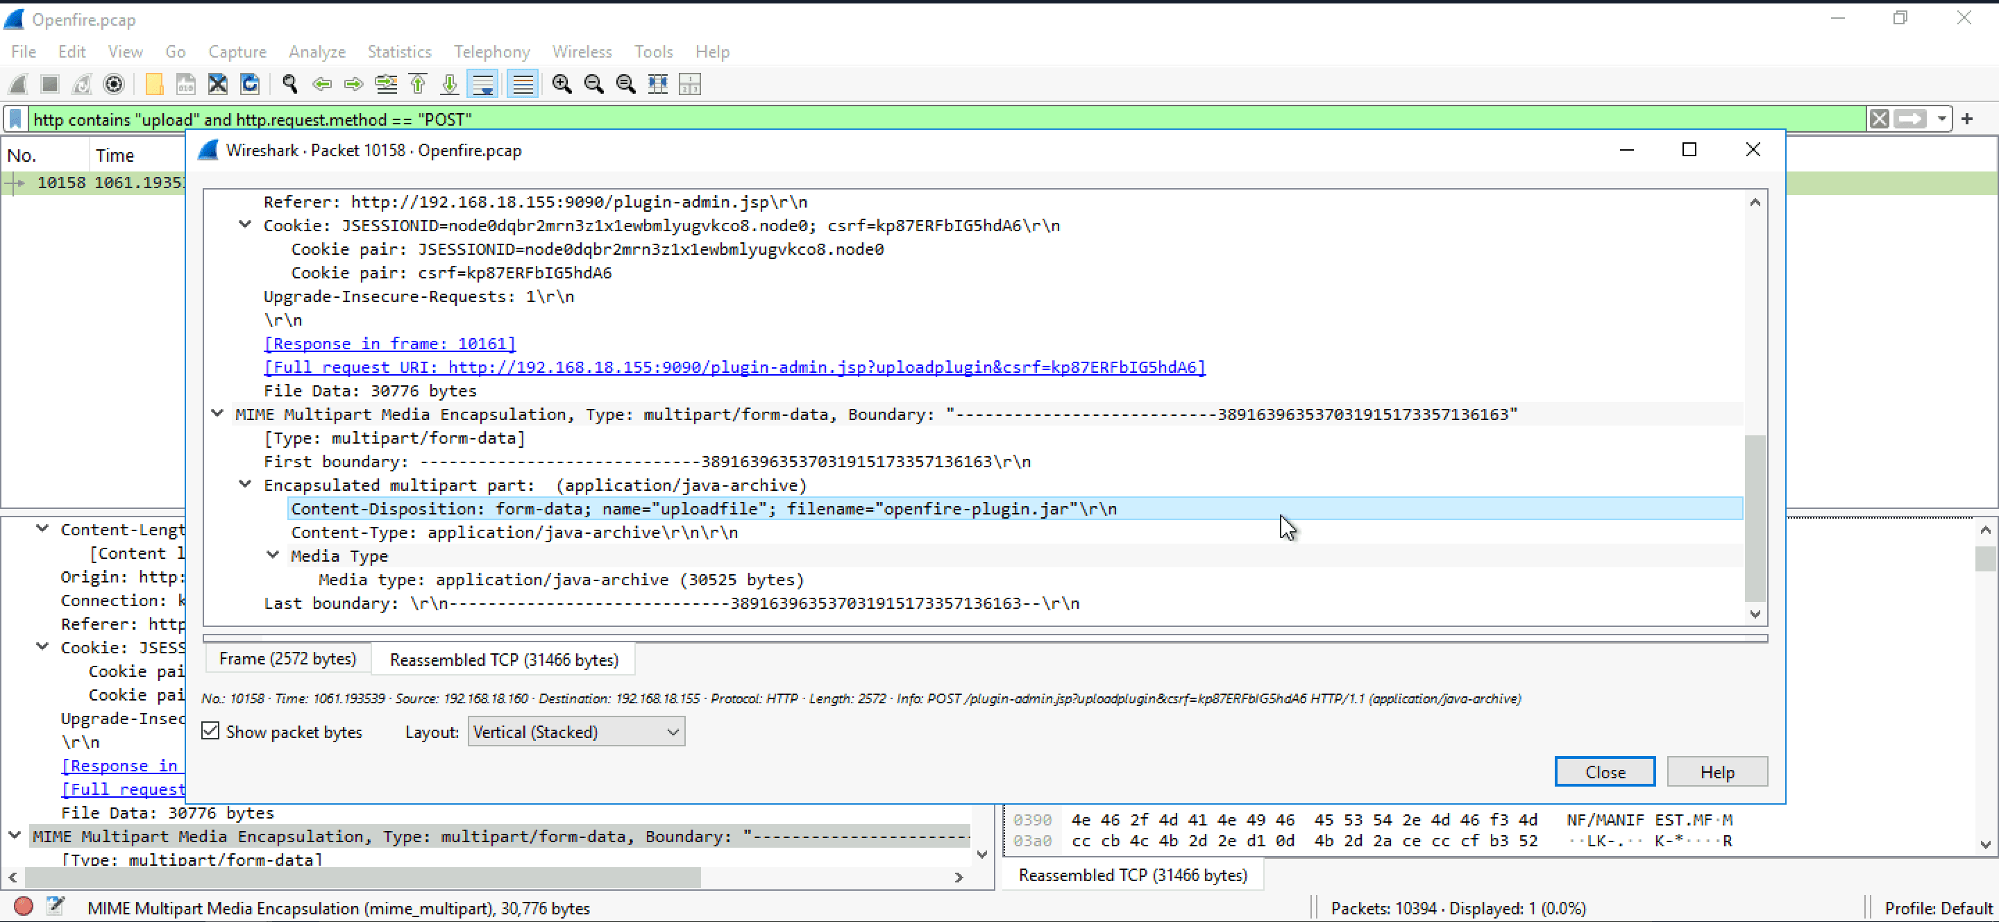Select the File Data: 30776 bytes line in dialog
The height and width of the screenshot is (922, 1999).
coord(370,390)
